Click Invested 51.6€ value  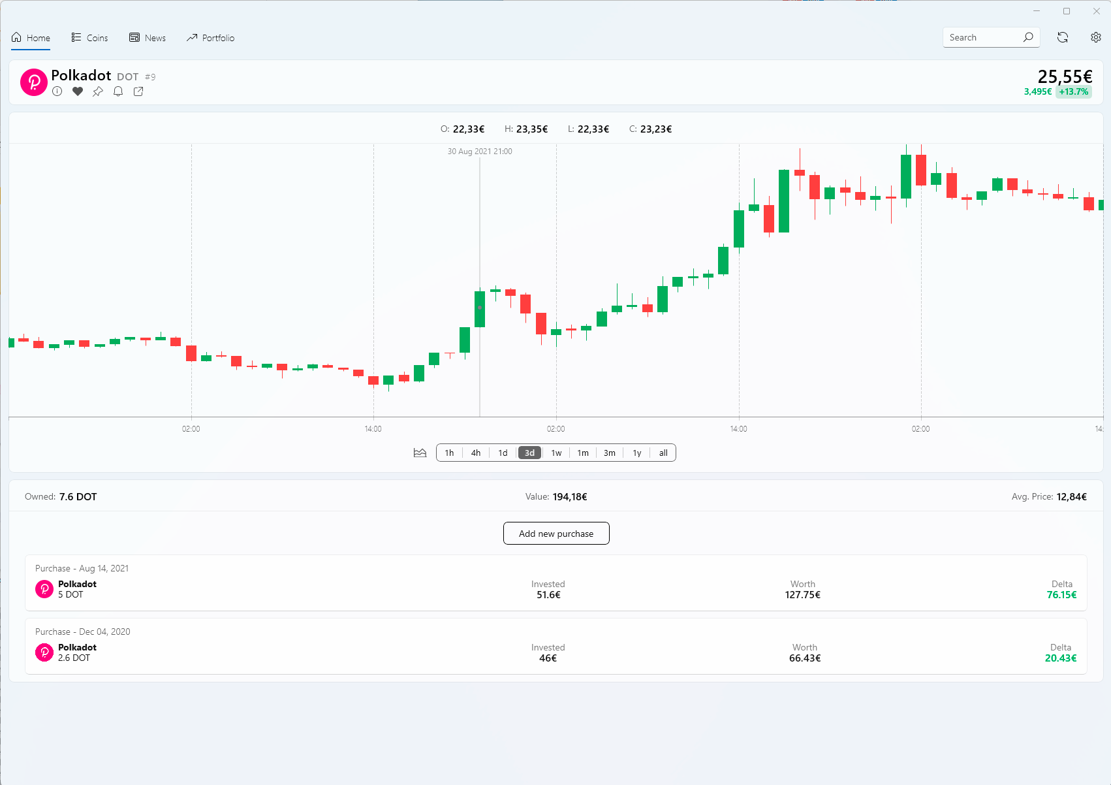[x=548, y=595]
